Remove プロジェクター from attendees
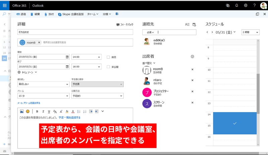This screenshot has width=268, height=155. (x=192, y=91)
